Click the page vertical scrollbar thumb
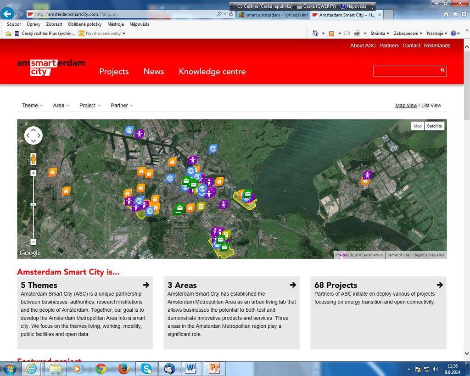470x376 pixels. click(467, 85)
